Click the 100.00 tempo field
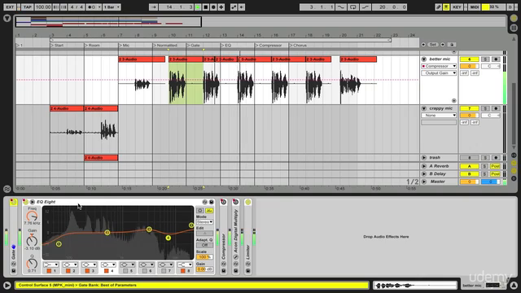The image size is (521, 293). tap(43, 7)
